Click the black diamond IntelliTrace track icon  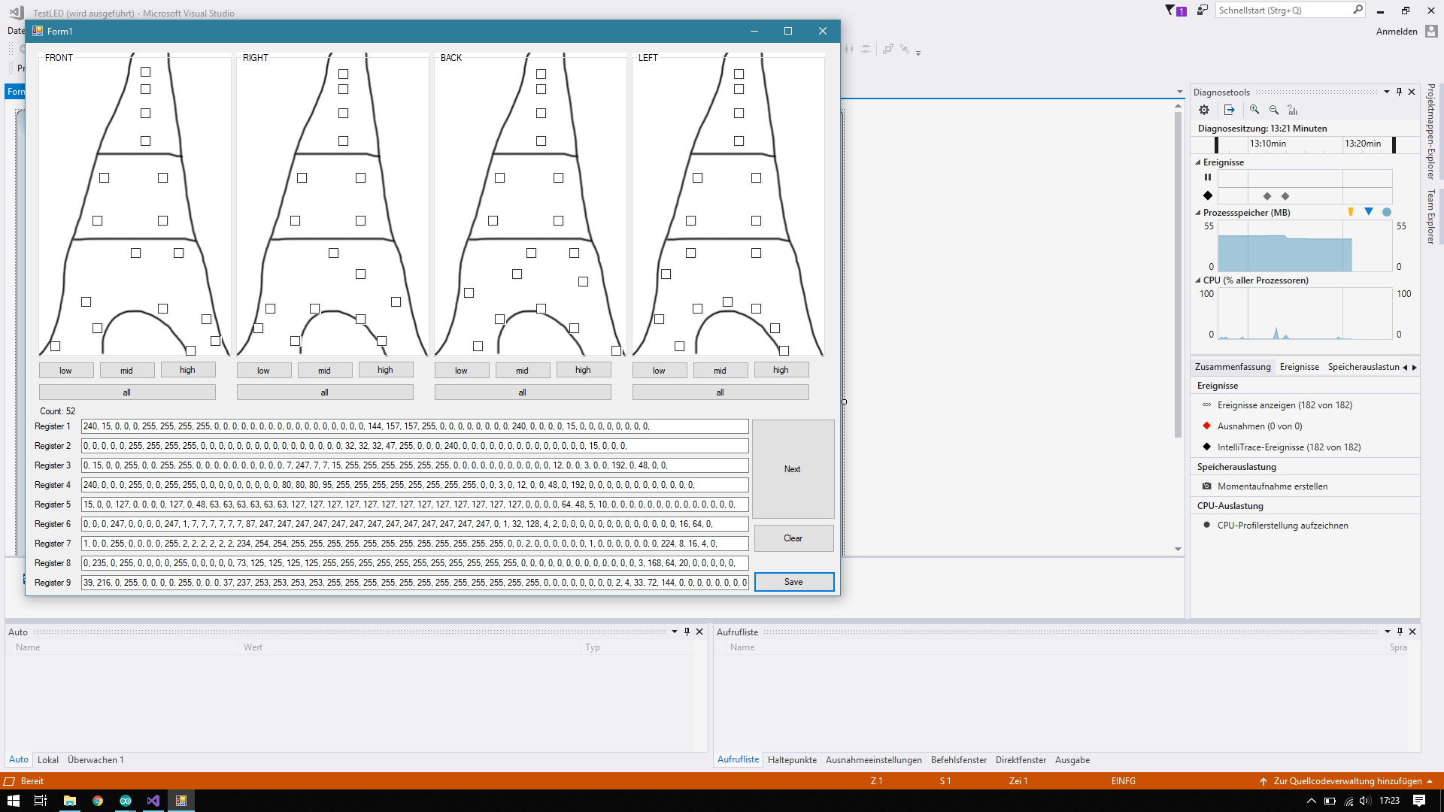click(x=1208, y=195)
